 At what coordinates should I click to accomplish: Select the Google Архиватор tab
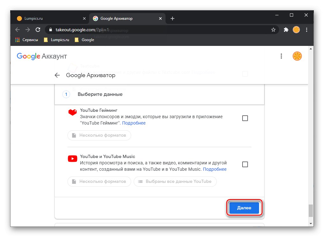click(127, 18)
